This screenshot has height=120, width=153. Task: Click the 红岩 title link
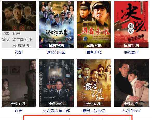point(19,111)
